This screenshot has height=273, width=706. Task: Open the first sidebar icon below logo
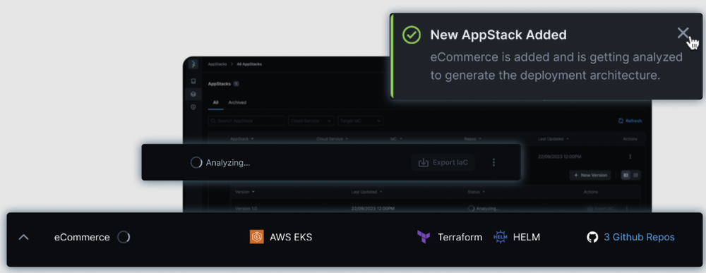[x=193, y=81]
